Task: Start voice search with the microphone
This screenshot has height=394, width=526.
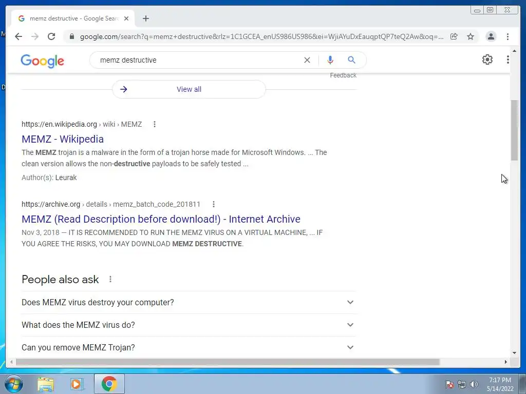Action: (330, 60)
